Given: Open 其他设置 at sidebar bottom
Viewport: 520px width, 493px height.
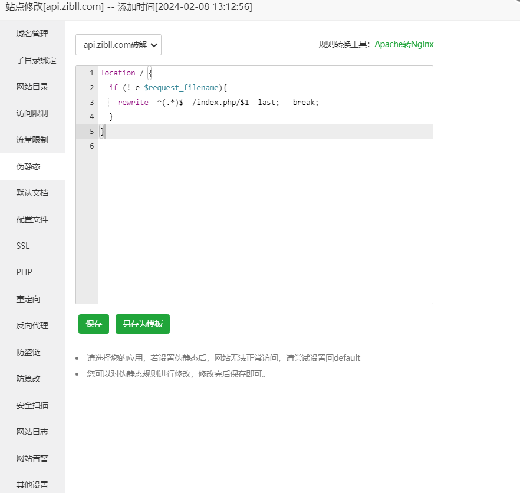Looking at the screenshot, I should pos(32,484).
